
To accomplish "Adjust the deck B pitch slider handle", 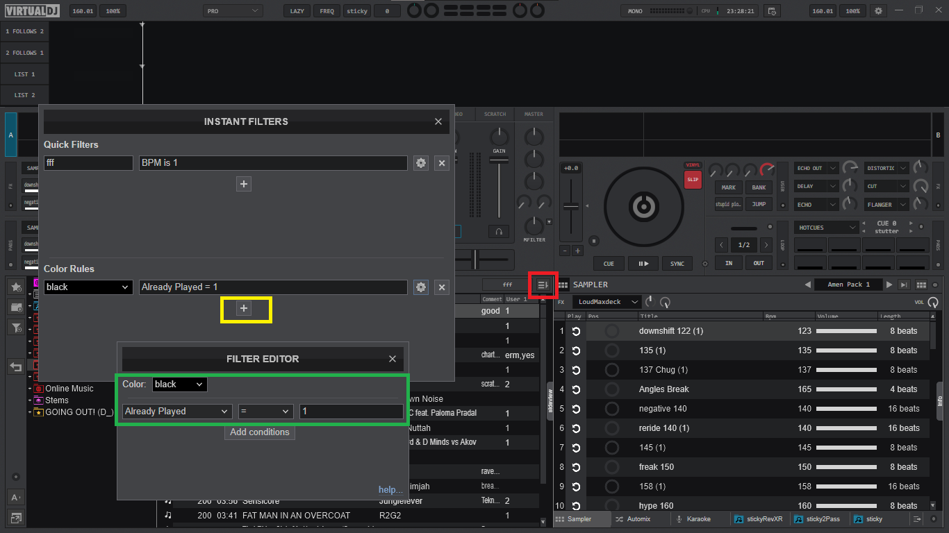I will [571, 206].
